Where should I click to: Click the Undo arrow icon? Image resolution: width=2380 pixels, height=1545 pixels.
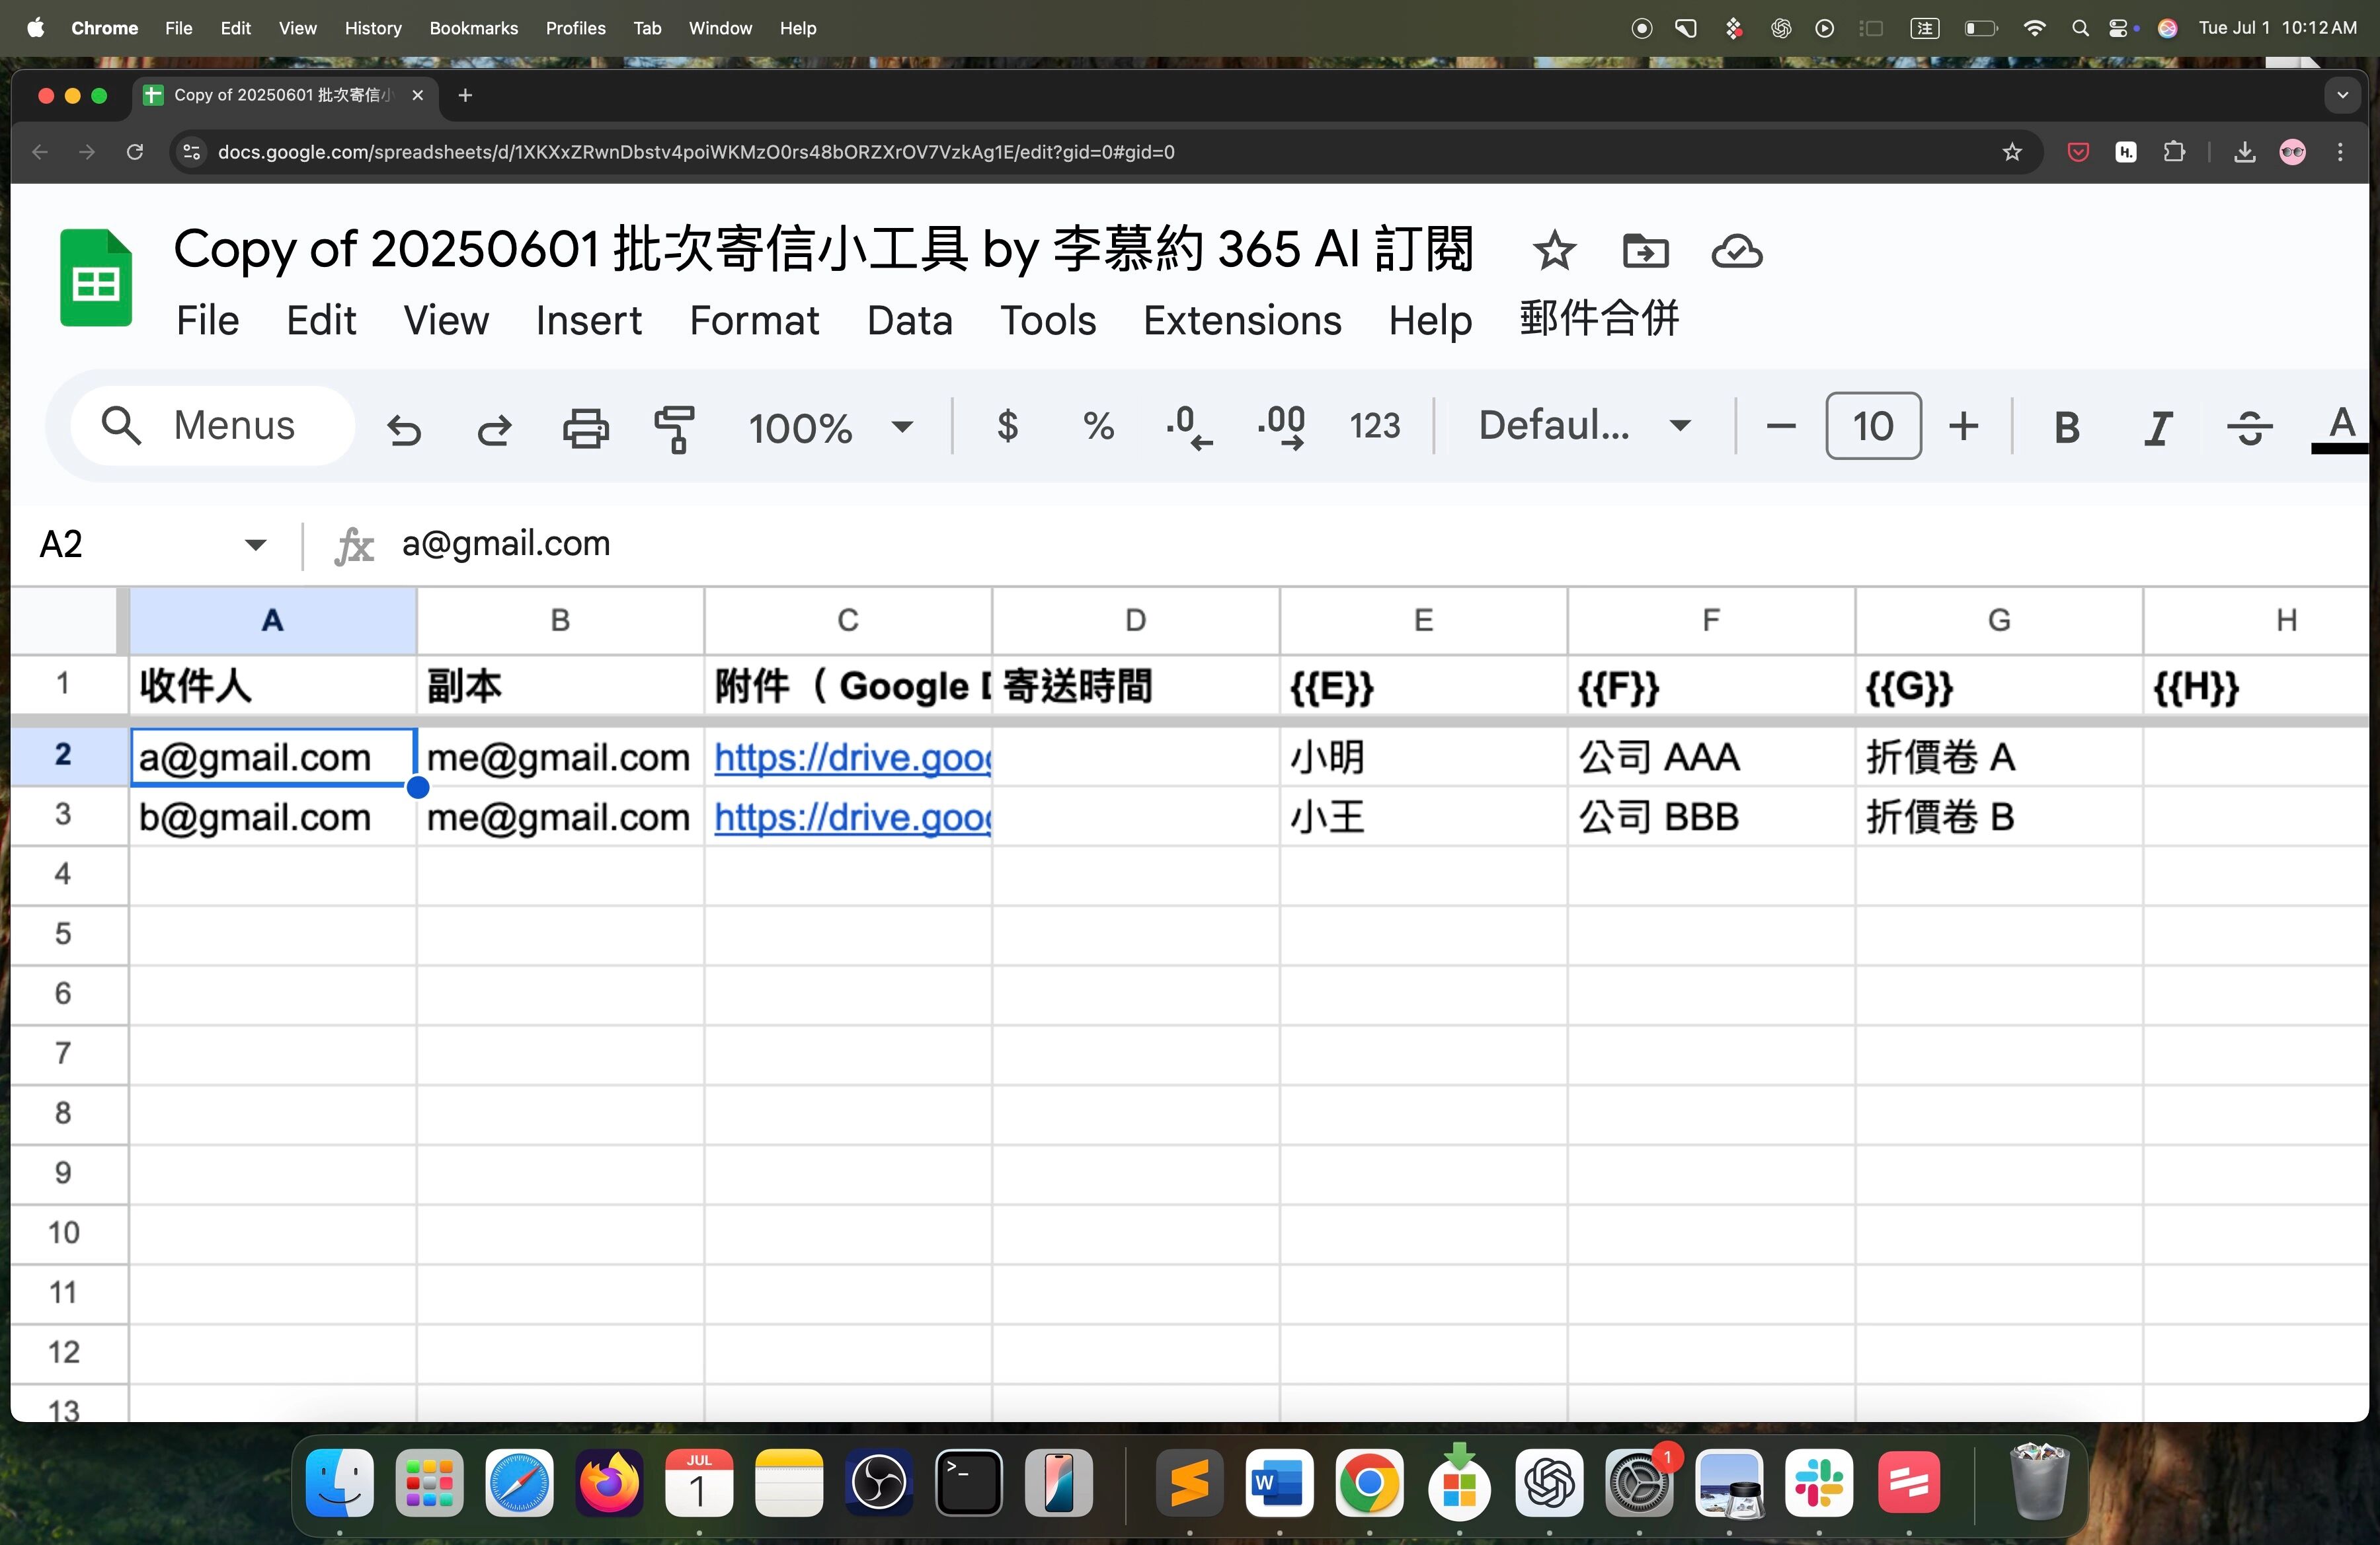pyautogui.click(x=404, y=429)
